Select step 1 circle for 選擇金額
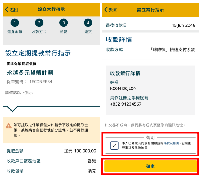This screenshot has height=179, width=202. (x=15, y=23)
